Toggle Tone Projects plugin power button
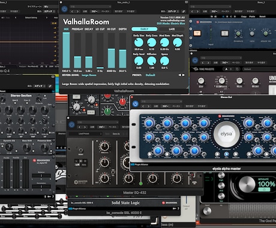The width and height of the screenshot is (276, 228). [x=195, y=60]
